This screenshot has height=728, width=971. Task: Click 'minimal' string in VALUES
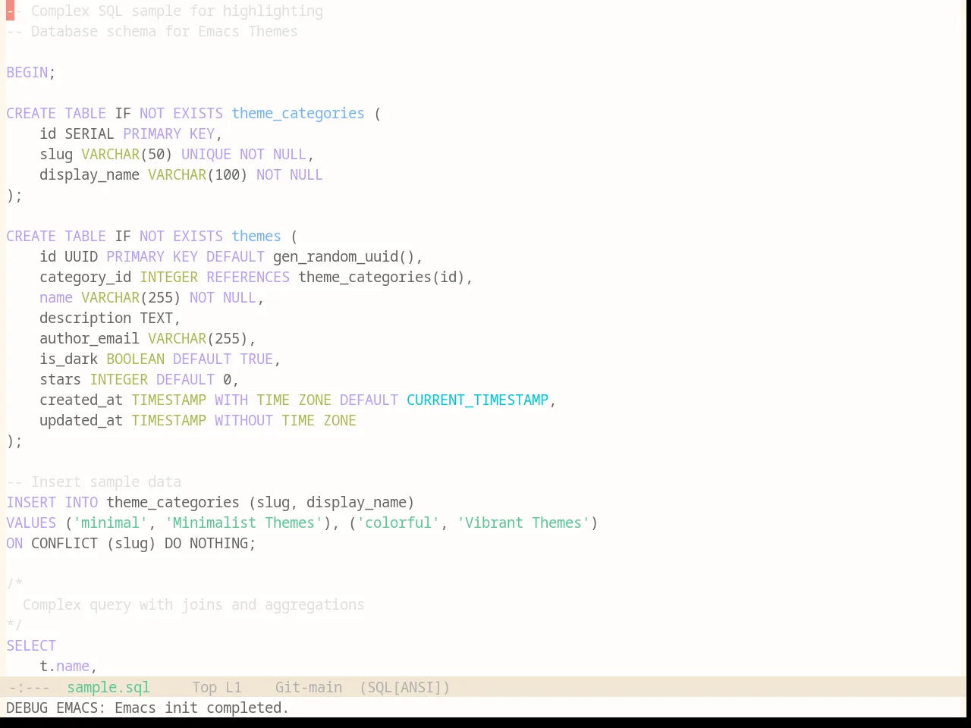pyautogui.click(x=110, y=522)
